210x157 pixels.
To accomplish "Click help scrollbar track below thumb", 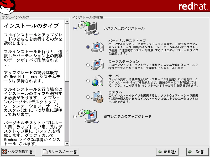I will click(x=67, y=112).
